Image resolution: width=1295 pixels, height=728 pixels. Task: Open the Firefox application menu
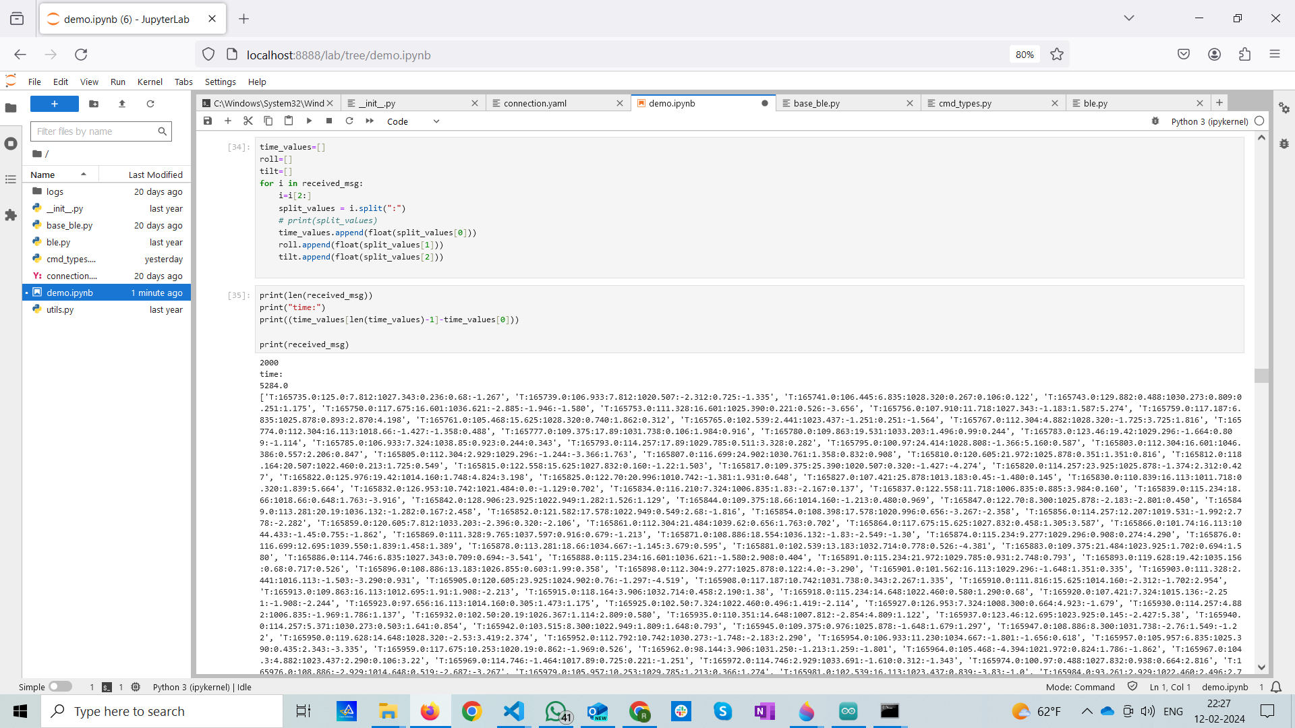1275,55
